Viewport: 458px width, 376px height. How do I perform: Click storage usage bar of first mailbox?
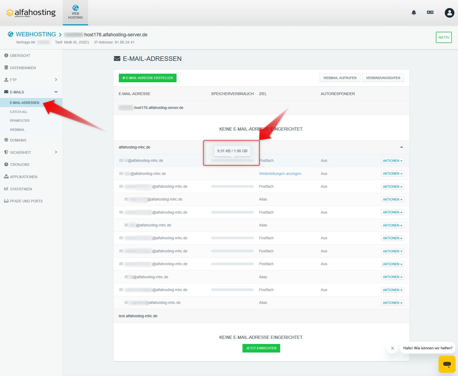coord(232,160)
